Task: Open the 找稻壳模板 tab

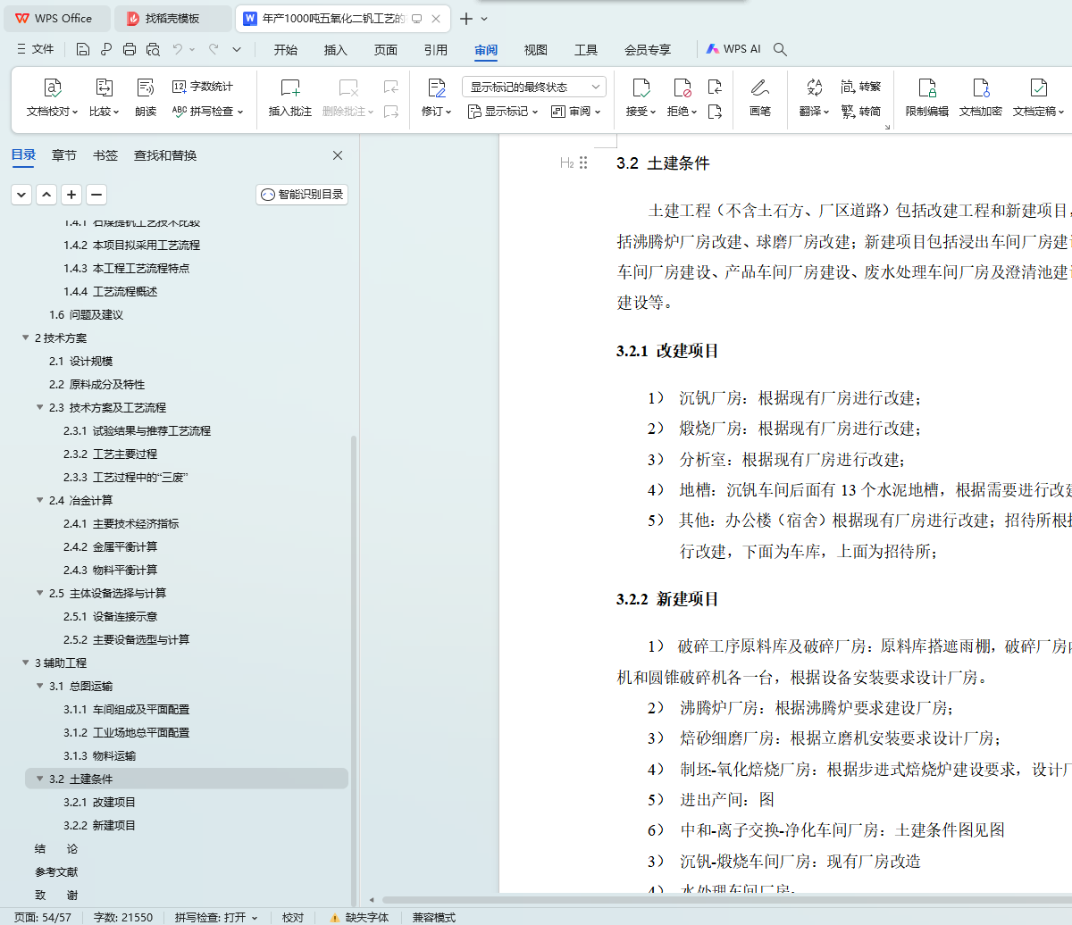Action: pos(173,18)
